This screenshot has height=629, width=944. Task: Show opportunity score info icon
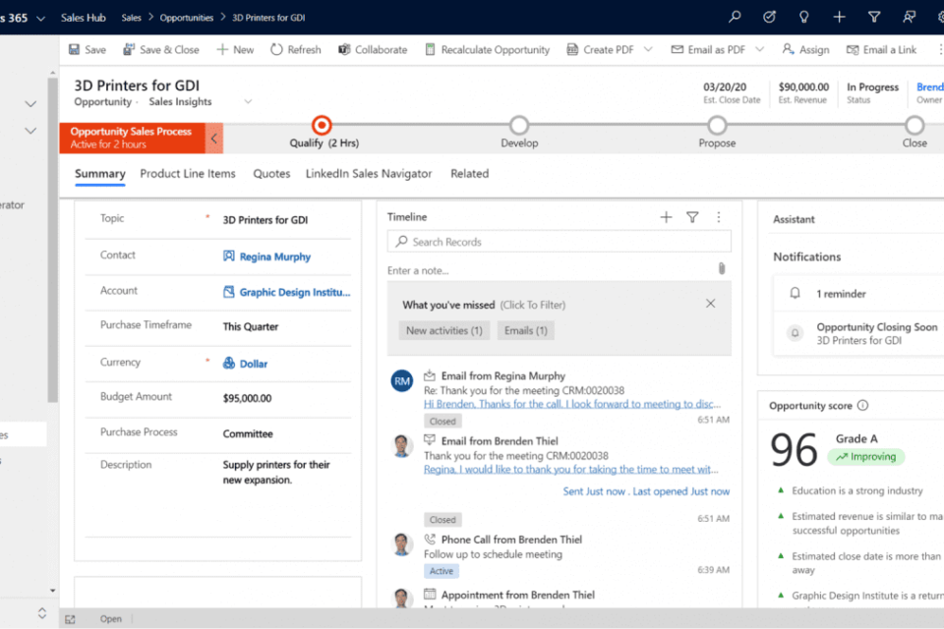[862, 406]
